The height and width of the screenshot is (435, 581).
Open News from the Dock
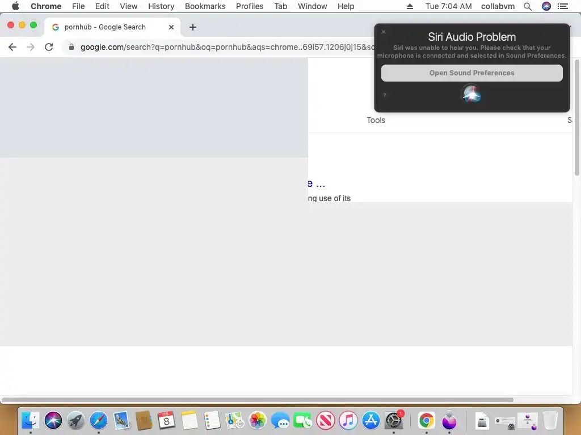click(325, 420)
